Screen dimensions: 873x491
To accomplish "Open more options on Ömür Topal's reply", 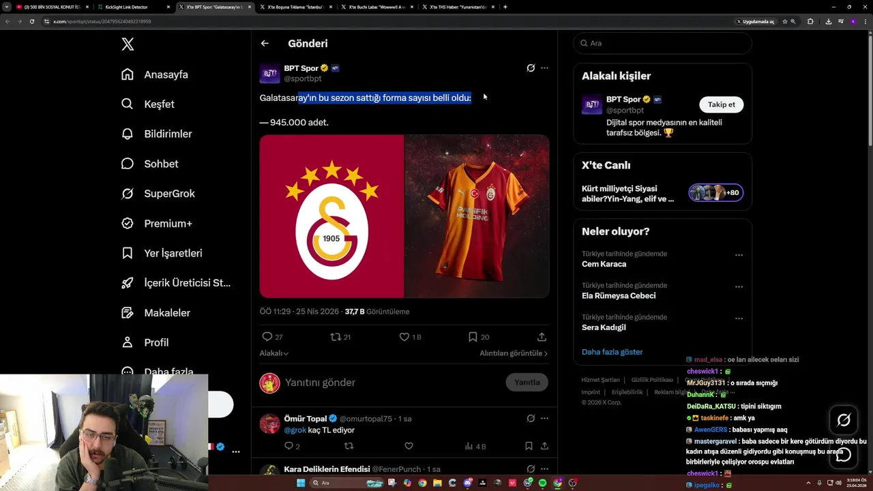I will (x=544, y=419).
